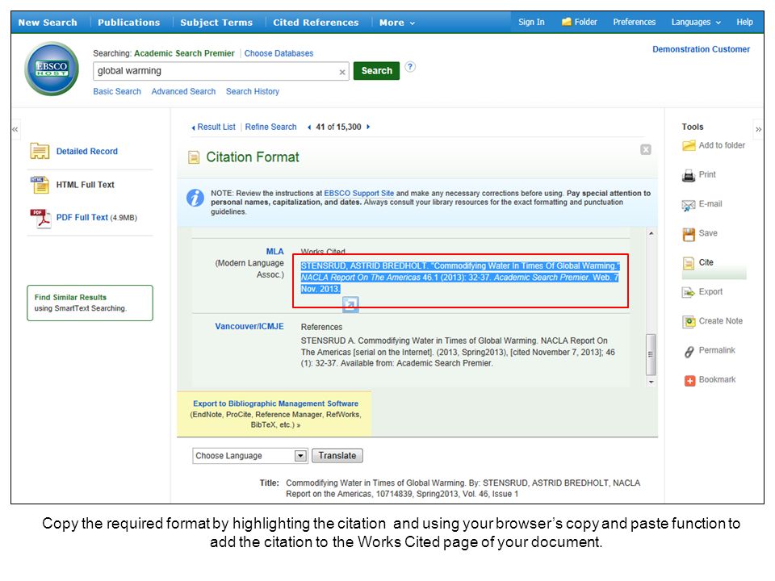
Task: Click the Refine Search link
Action: pyautogui.click(x=271, y=127)
